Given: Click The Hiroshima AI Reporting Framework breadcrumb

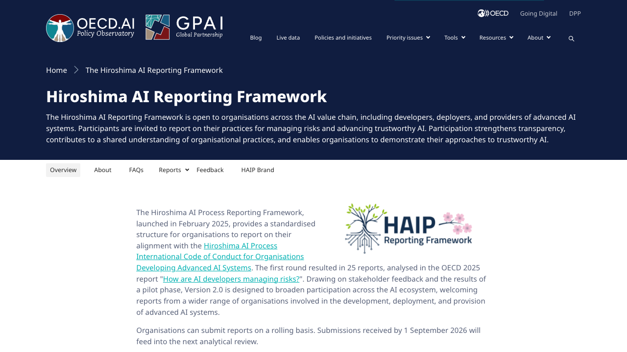Looking at the screenshot, I should point(154,70).
